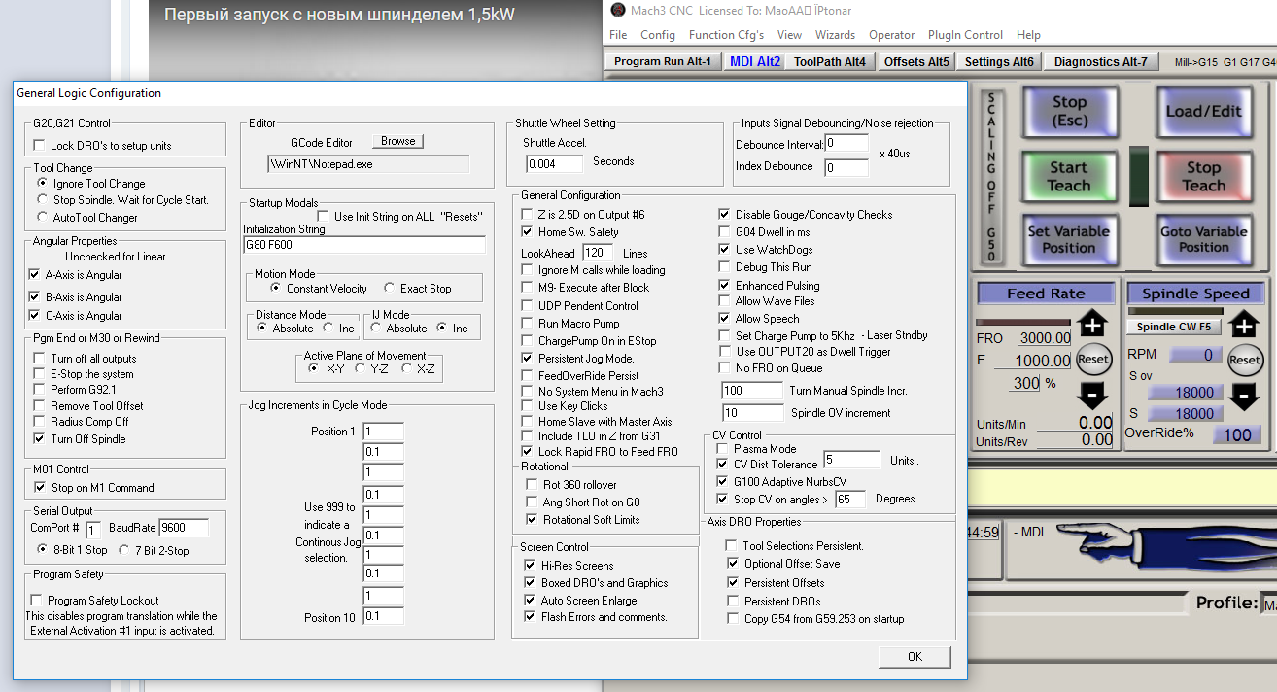Click the Stop (Esc) button
The width and height of the screenshot is (1277, 692).
(1069, 111)
